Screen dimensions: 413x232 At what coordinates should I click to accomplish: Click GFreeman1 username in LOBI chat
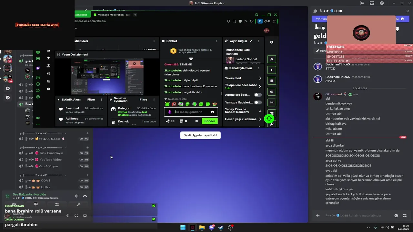click(x=334, y=94)
